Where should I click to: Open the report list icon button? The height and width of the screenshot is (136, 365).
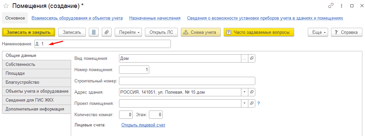(93, 32)
